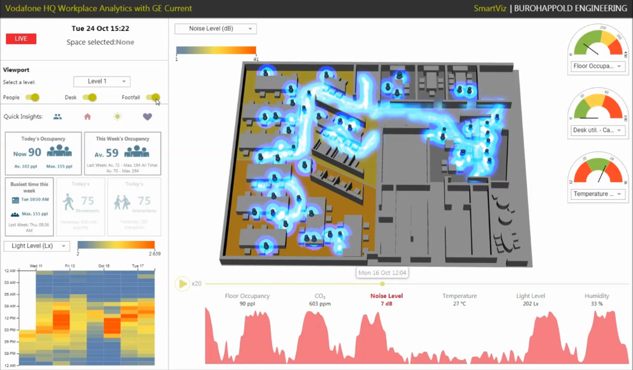Click the '90 ppl' occupancy value

247,304
